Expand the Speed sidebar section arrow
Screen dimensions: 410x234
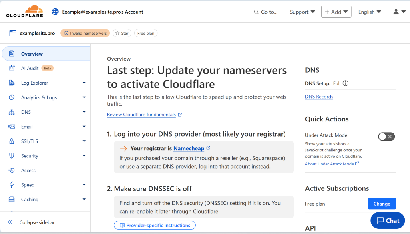pos(84,185)
